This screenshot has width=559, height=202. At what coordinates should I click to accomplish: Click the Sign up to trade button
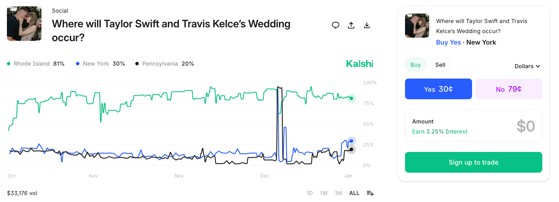click(474, 162)
